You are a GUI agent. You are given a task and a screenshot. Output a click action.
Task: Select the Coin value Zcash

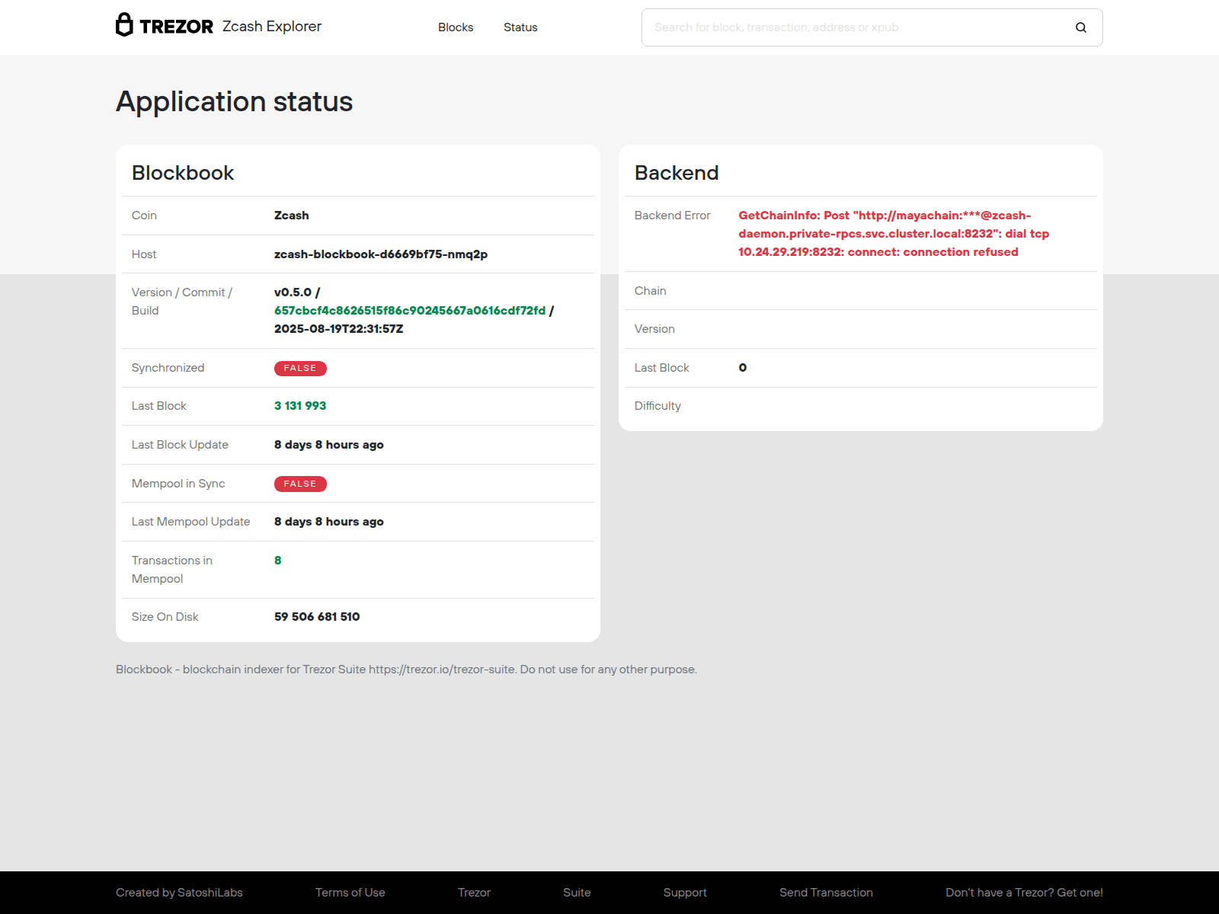[x=292, y=216]
